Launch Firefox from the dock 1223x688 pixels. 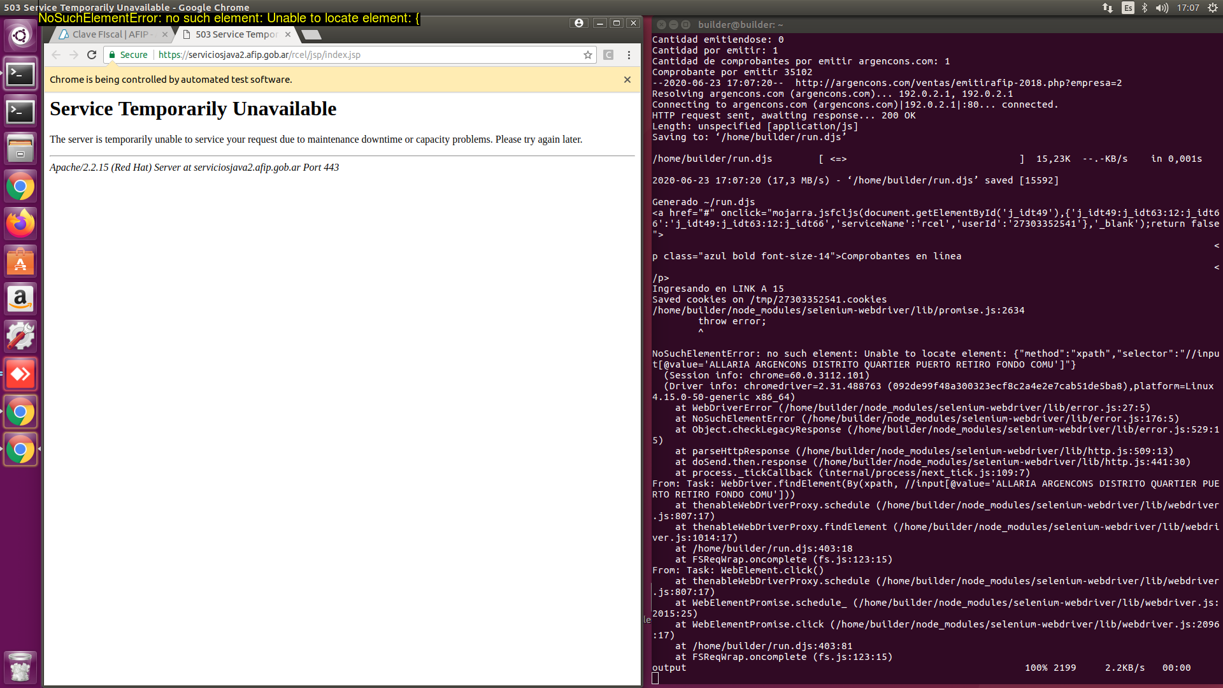click(x=20, y=224)
